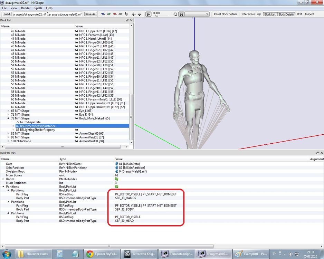
Task: Click the Block Details horizontal scrollbar
Action: [x=109, y=247]
